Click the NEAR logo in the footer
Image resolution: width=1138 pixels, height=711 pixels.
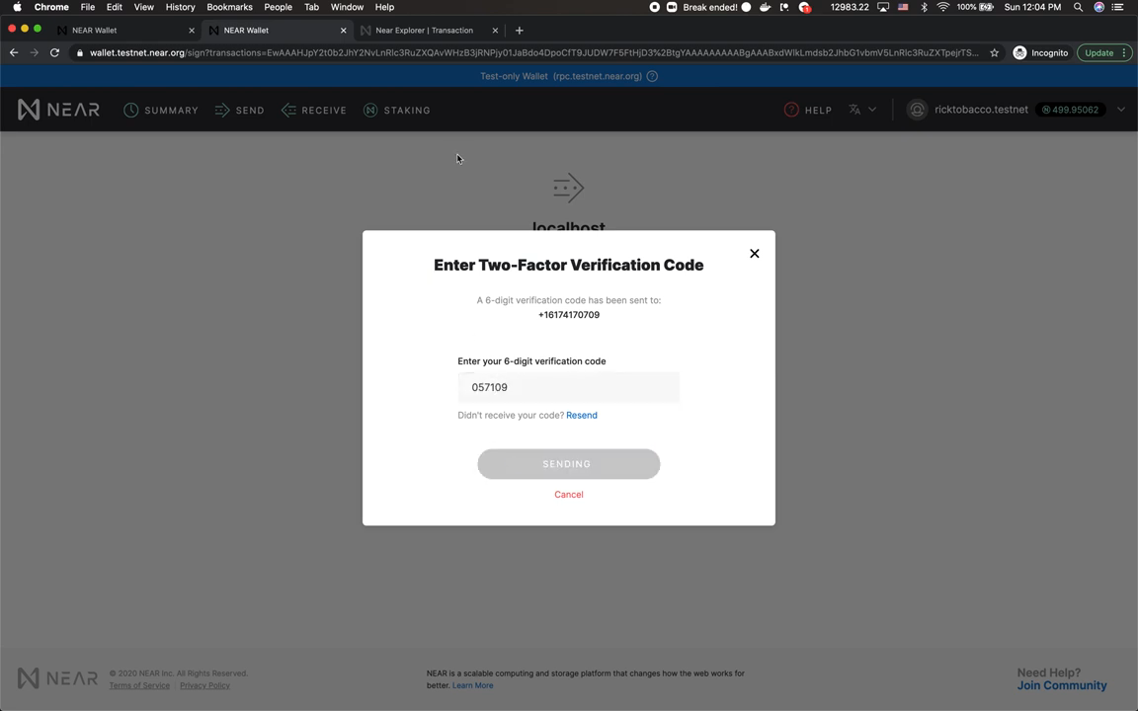coord(57,678)
